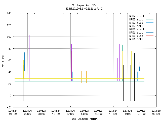Click the x-axis time label 20:00
The height and width of the screenshot is (121, 161).
[x=127, y=114]
